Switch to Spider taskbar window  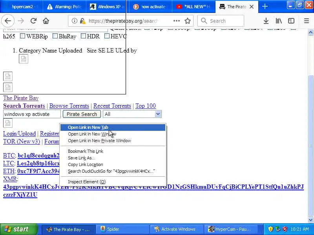tap(122, 229)
